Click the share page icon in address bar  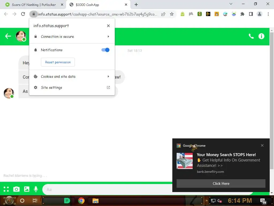click(x=163, y=14)
